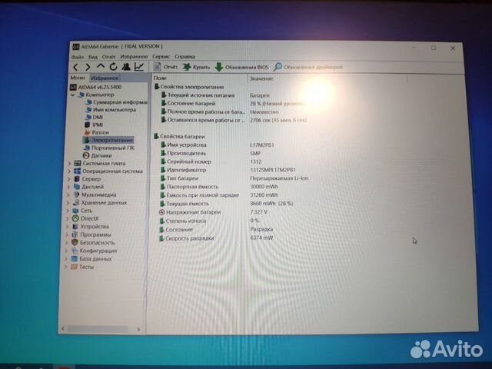Expand the DirectX node
The height and width of the screenshot is (369, 492).
[67, 218]
